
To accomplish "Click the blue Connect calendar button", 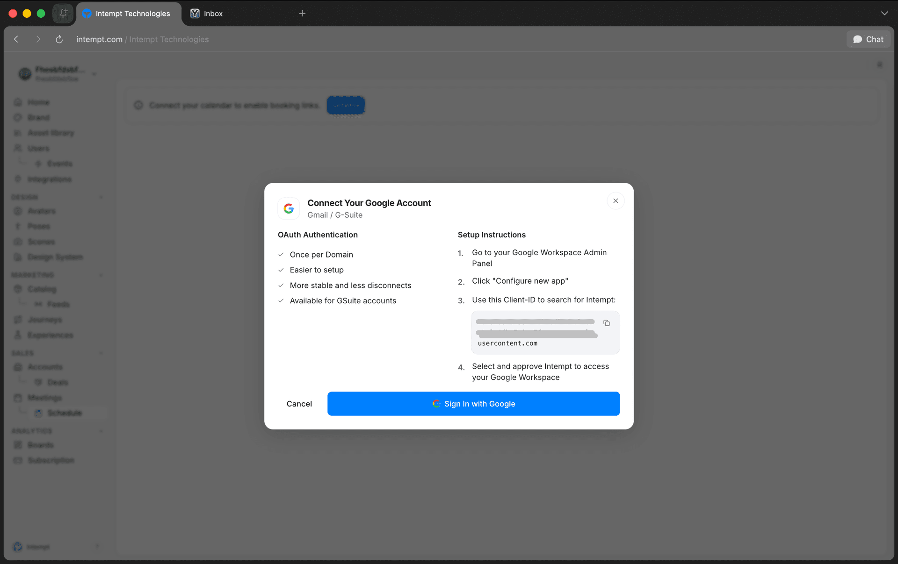I will pos(346,106).
